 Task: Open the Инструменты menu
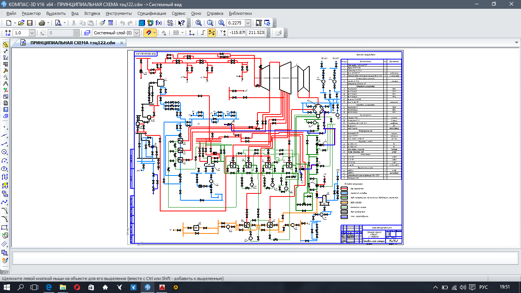coord(119,13)
